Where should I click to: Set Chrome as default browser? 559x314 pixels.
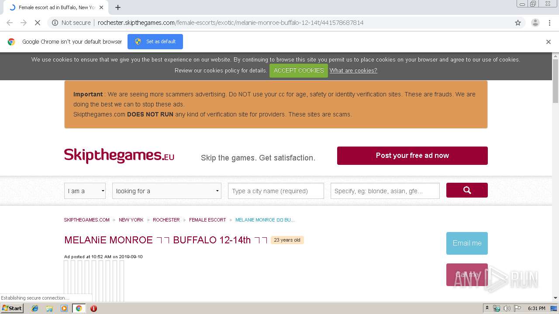[155, 41]
